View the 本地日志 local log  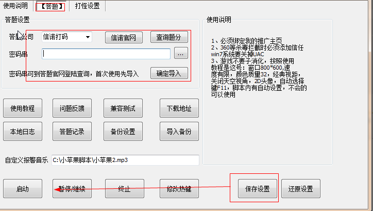(23, 131)
